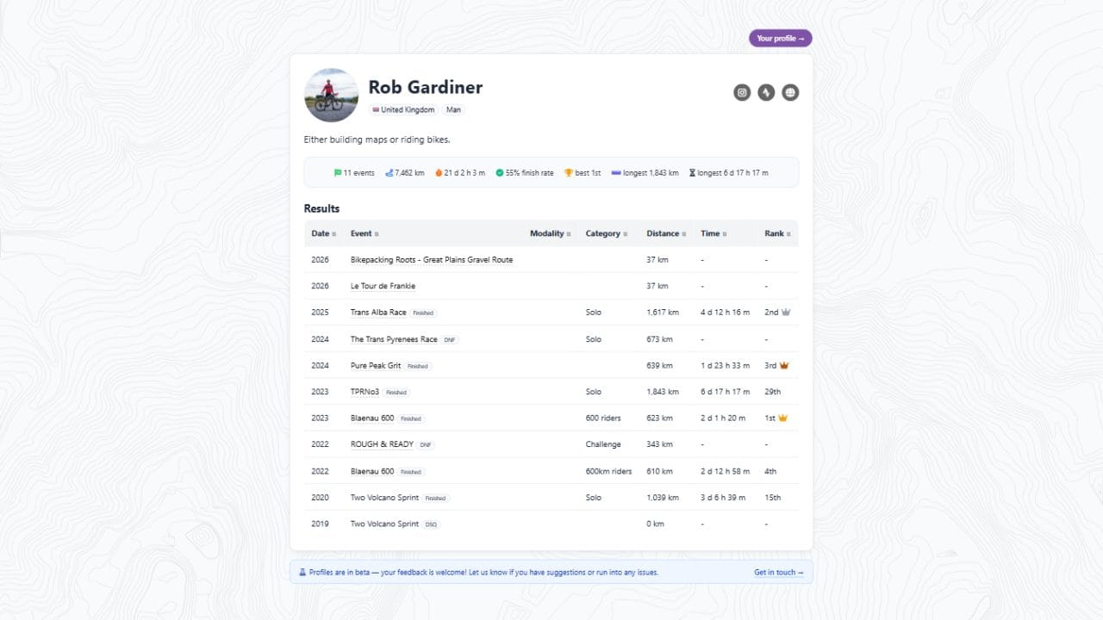The height and width of the screenshot is (620, 1103).
Task: Open The Trans Pyrenees Race event link
Action: pos(394,339)
